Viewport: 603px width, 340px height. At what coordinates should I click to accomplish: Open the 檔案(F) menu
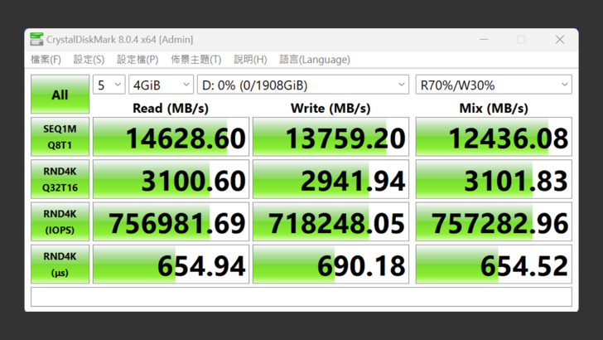(46, 60)
